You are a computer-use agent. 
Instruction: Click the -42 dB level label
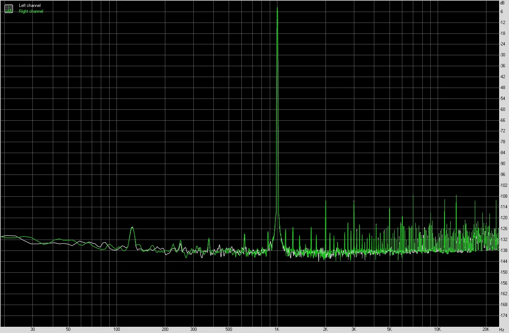tap(502, 77)
